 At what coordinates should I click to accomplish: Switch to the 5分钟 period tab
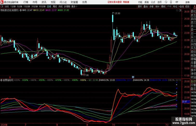pyautogui.click(x=19, y=6)
